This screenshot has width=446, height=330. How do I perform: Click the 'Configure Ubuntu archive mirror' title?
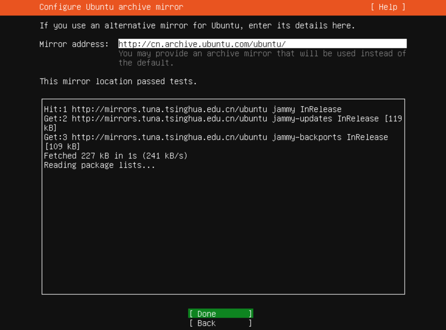tap(111, 7)
